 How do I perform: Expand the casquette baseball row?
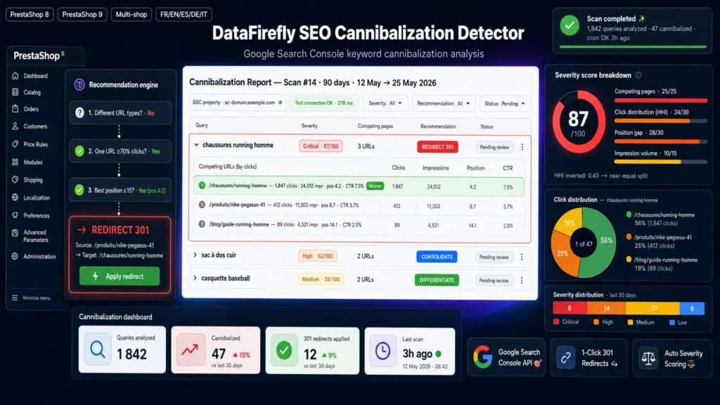195,278
